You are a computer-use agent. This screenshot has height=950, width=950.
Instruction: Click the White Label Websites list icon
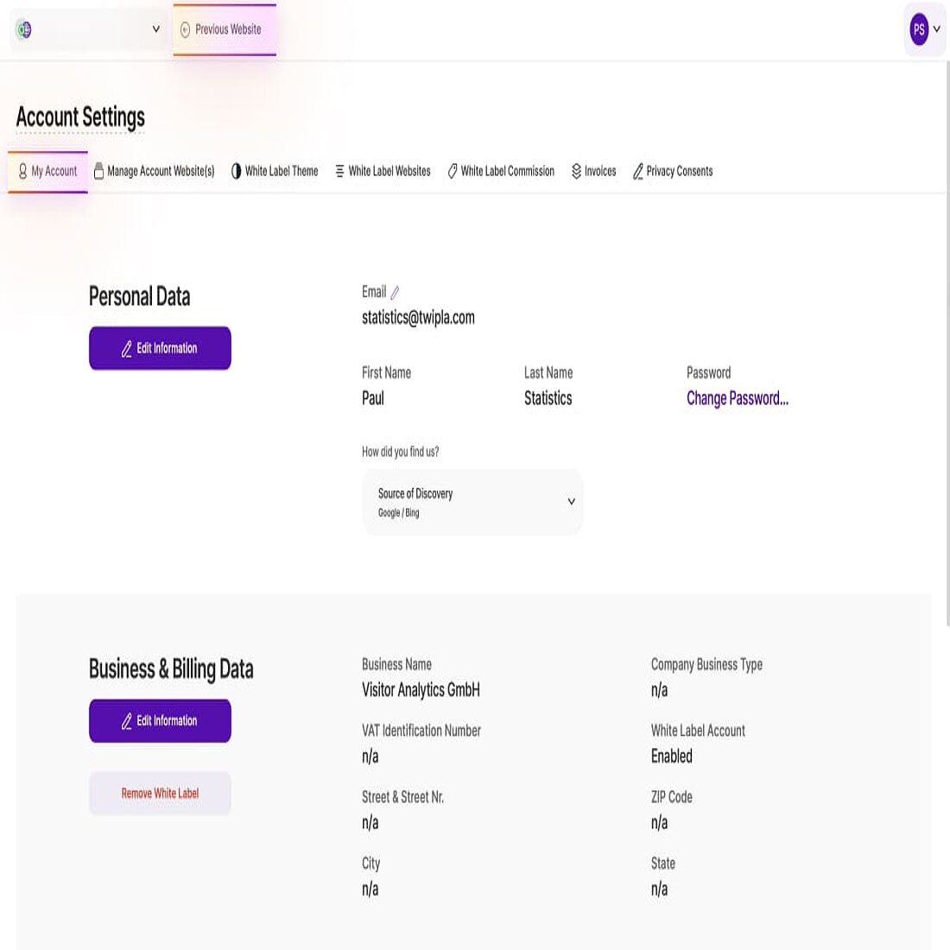(338, 171)
